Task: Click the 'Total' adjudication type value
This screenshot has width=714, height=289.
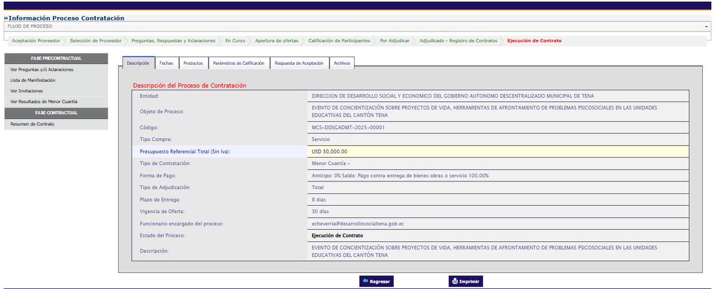Action: point(318,188)
